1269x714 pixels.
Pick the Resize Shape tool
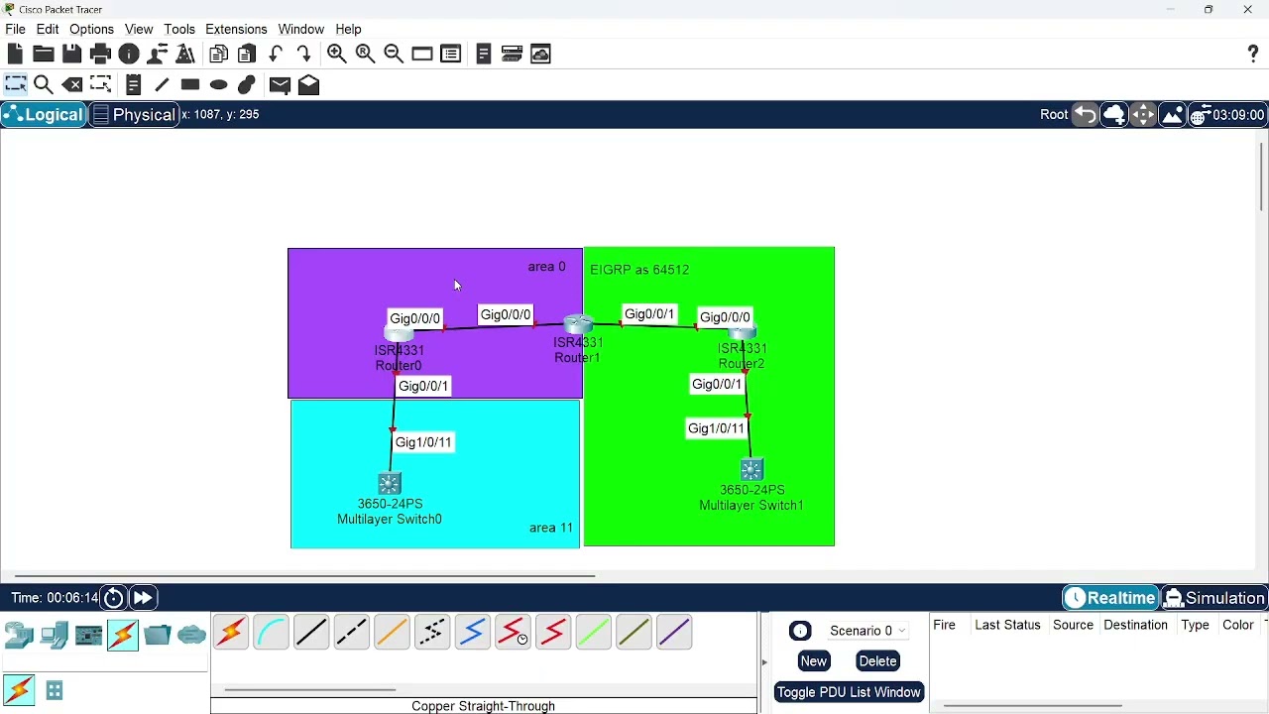tap(100, 84)
